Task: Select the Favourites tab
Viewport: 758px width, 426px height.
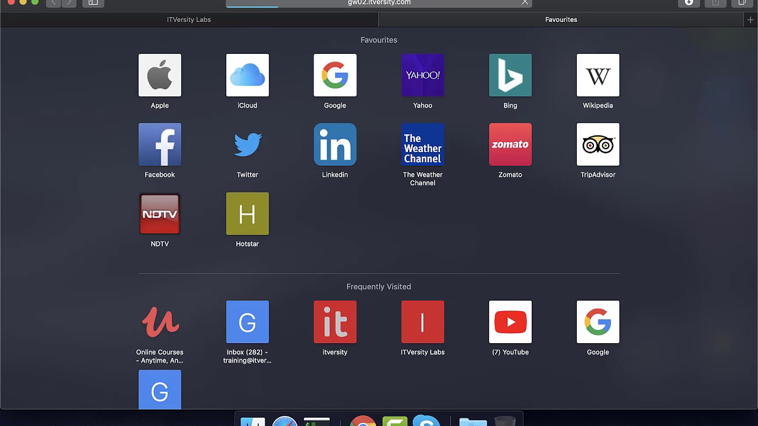Action: [561, 20]
